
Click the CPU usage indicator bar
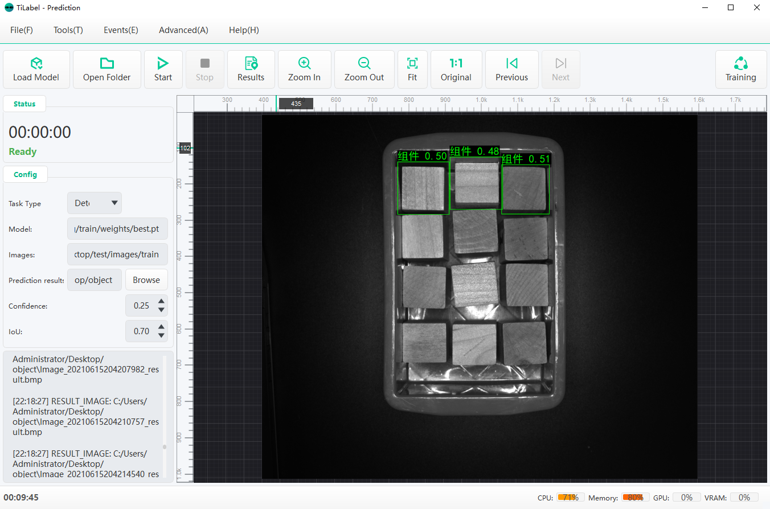click(570, 497)
